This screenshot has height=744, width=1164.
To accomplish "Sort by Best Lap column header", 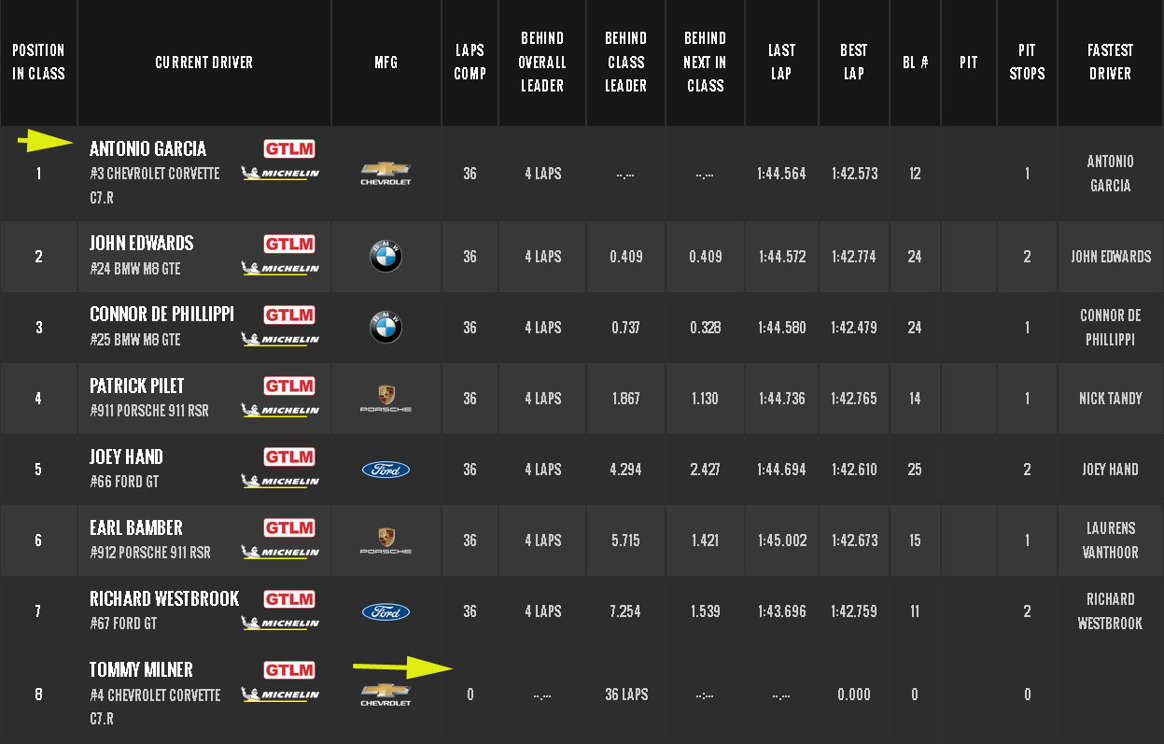I will [853, 63].
